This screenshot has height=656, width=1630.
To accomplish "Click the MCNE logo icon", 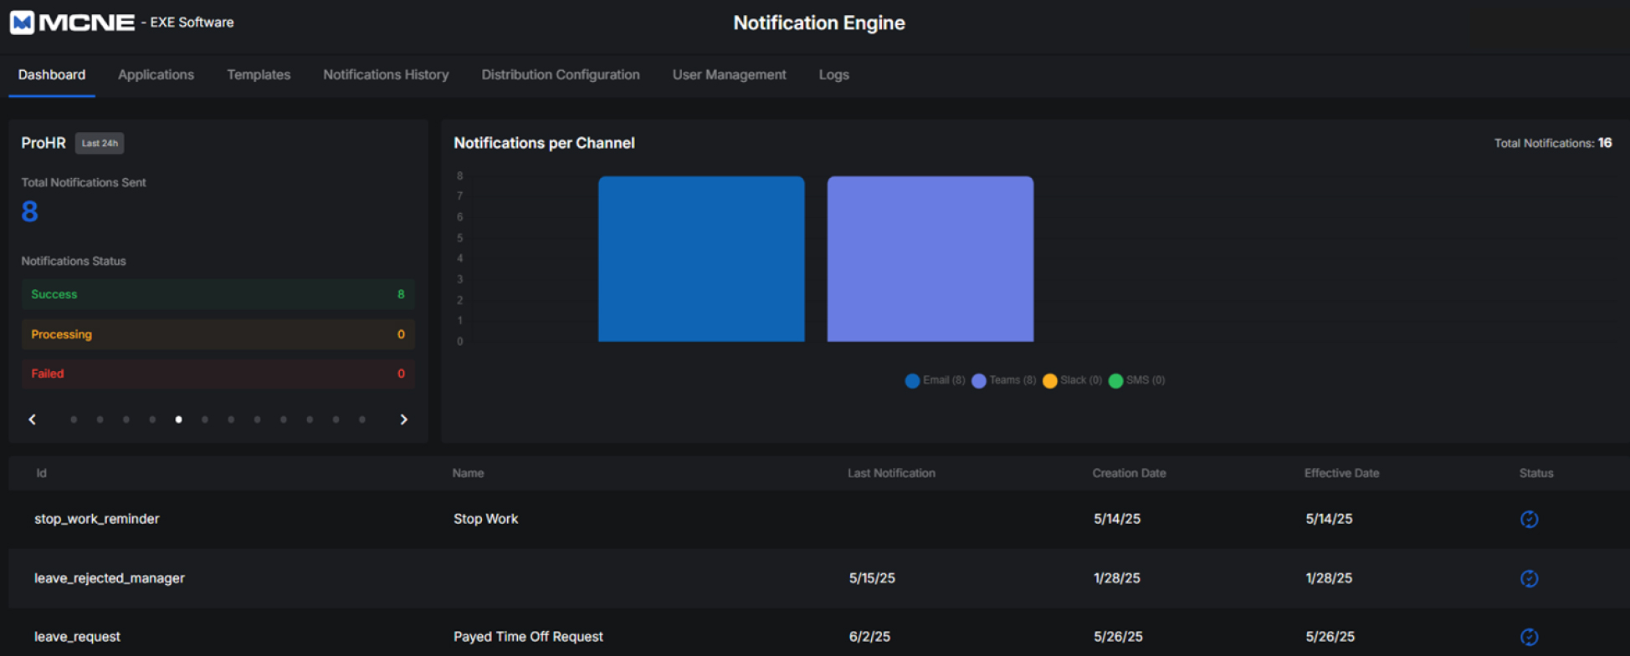I will coord(23,23).
